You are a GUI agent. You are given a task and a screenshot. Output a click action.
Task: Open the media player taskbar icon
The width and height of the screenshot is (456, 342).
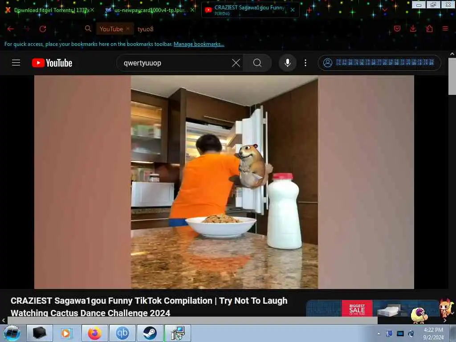(66, 333)
